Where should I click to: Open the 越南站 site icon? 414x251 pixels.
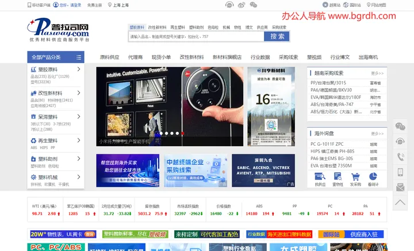pyautogui.click(x=325, y=5)
